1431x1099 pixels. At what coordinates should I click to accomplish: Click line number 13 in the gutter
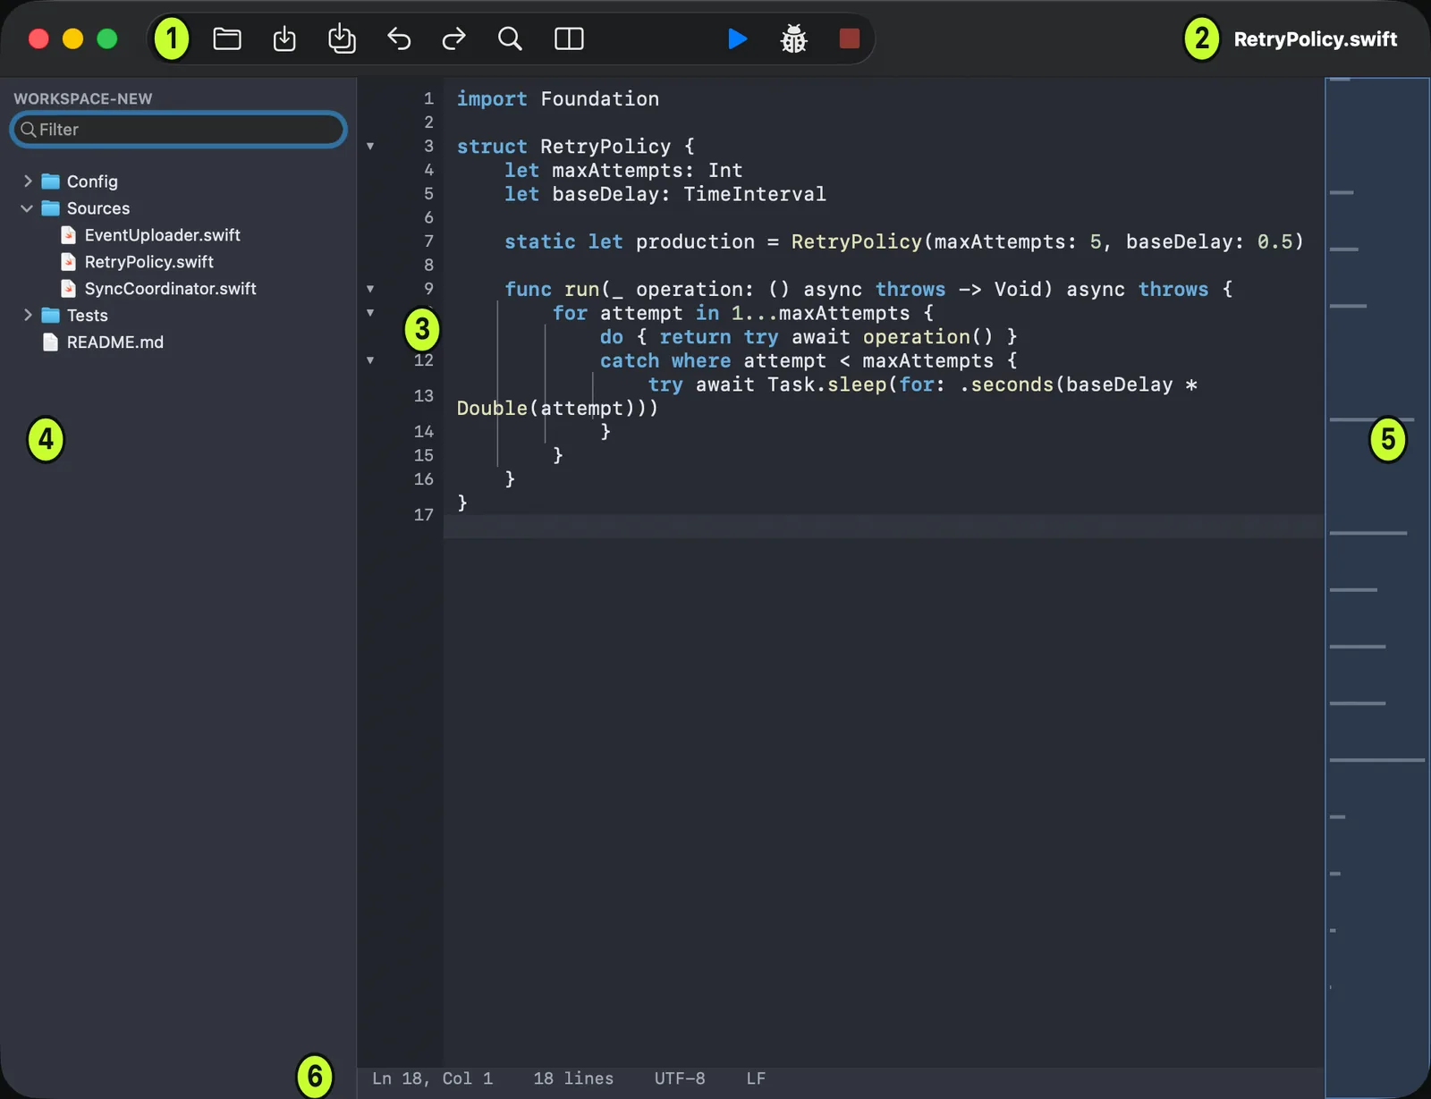click(423, 396)
